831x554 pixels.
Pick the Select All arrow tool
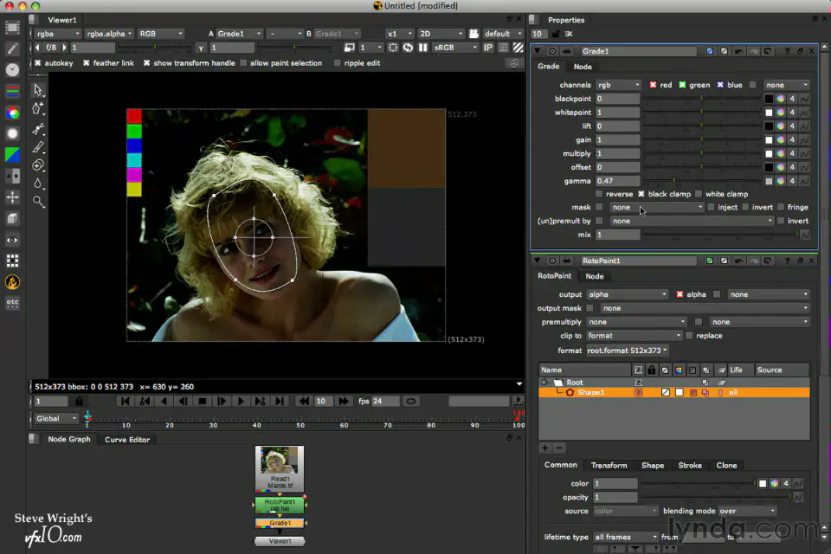pyautogui.click(x=38, y=90)
